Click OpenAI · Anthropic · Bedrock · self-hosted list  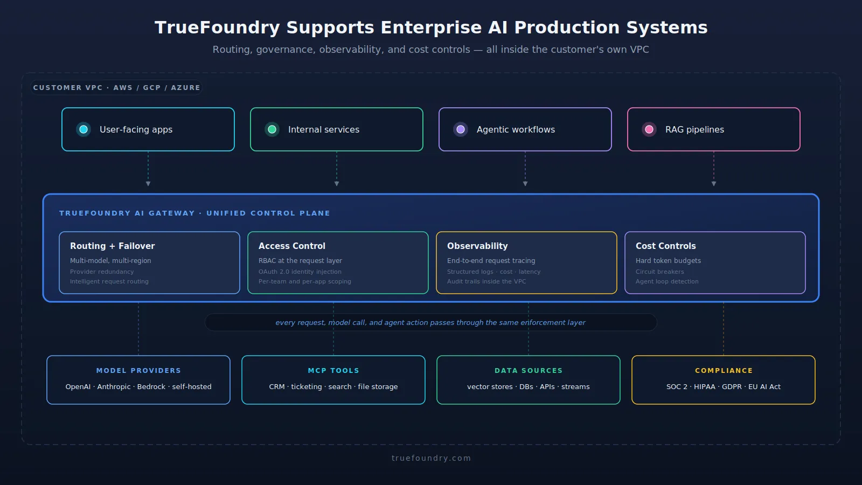(x=138, y=387)
